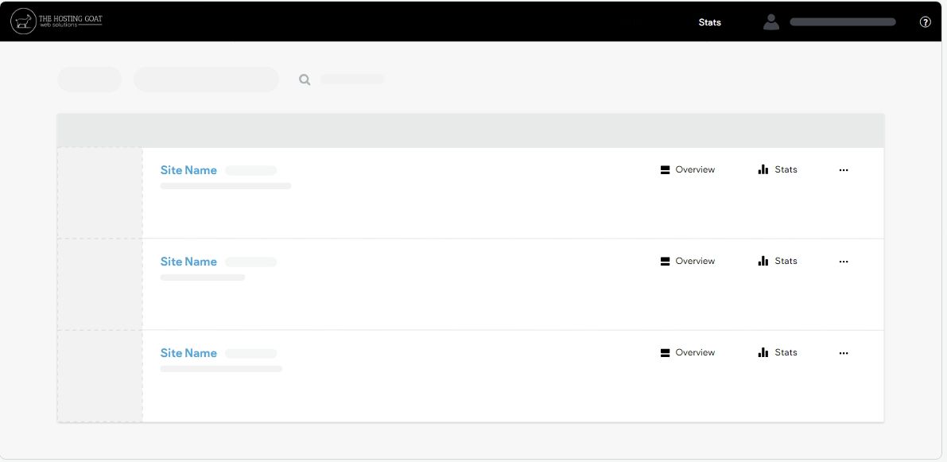This screenshot has height=462, width=947.
Task: Open the third Site Name link
Action: [188, 353]
